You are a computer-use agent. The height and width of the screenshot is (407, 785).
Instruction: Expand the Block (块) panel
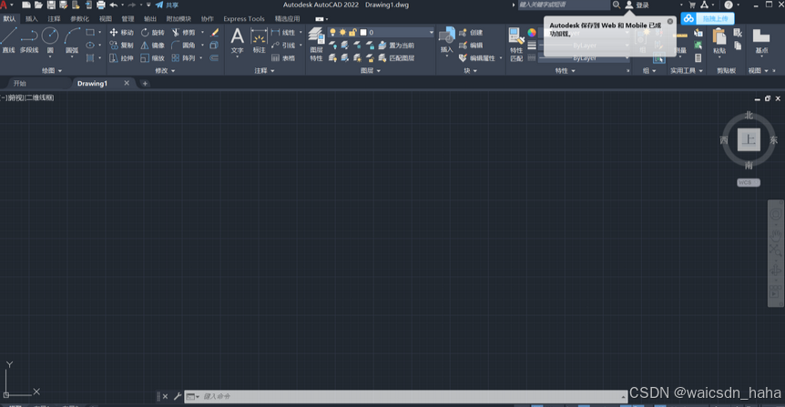(470, 71)
